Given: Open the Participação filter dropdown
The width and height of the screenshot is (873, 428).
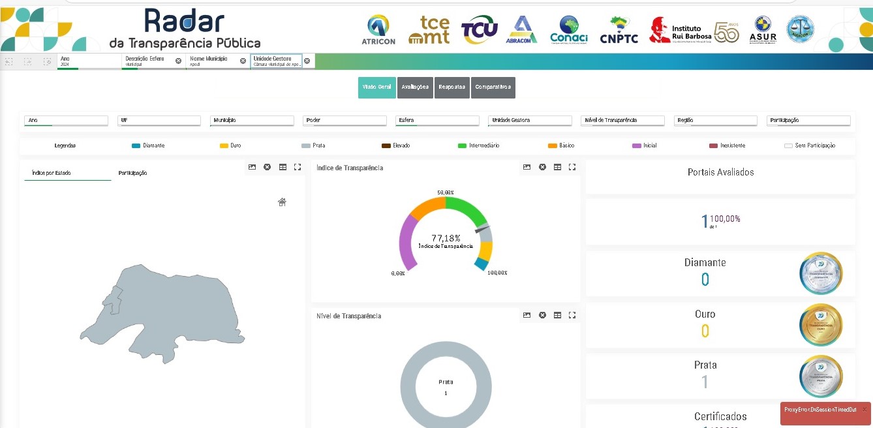Looking at the screenshot, I should (x=808, y=121).
